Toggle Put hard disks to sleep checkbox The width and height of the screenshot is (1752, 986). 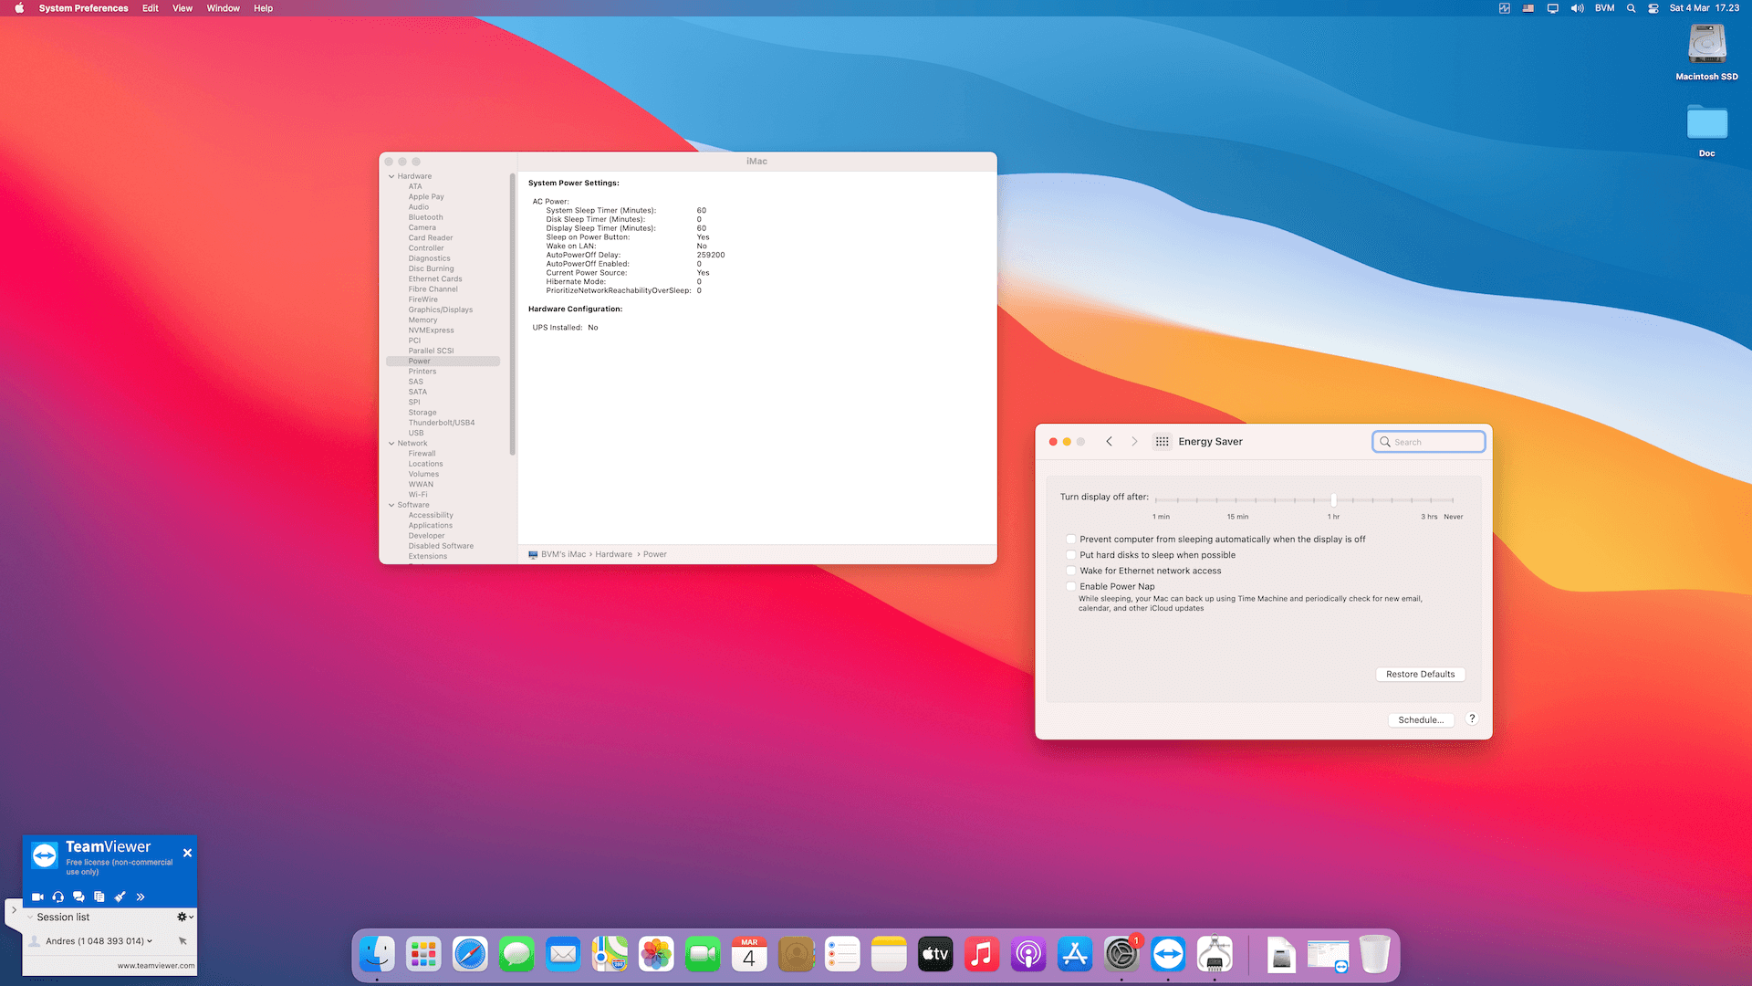click(1071, 555)
